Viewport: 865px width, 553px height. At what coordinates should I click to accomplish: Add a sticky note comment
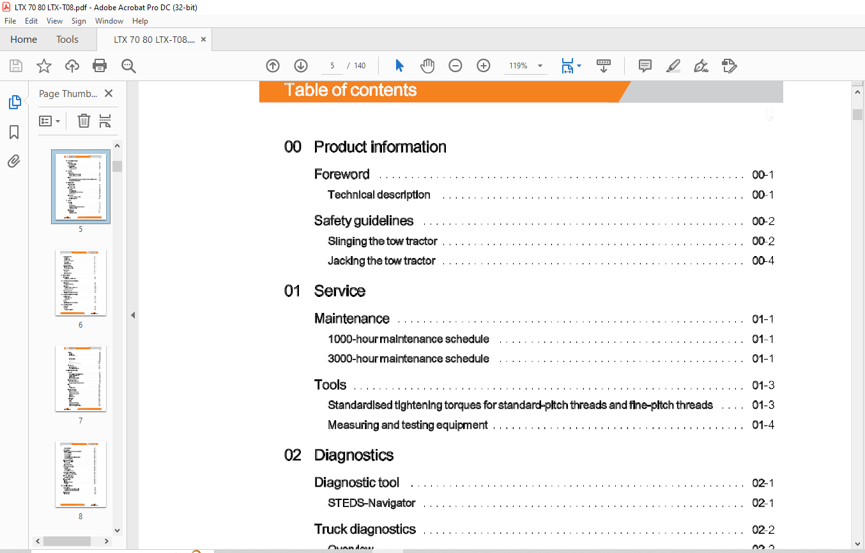645,66
